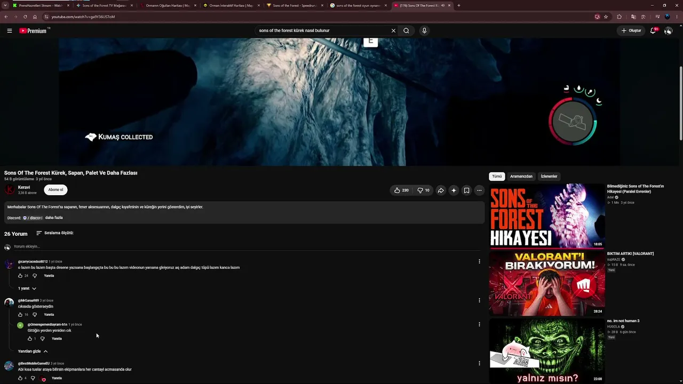Open the Keravi channel name link
Screen dimensions: 683x384
(24, 187)
